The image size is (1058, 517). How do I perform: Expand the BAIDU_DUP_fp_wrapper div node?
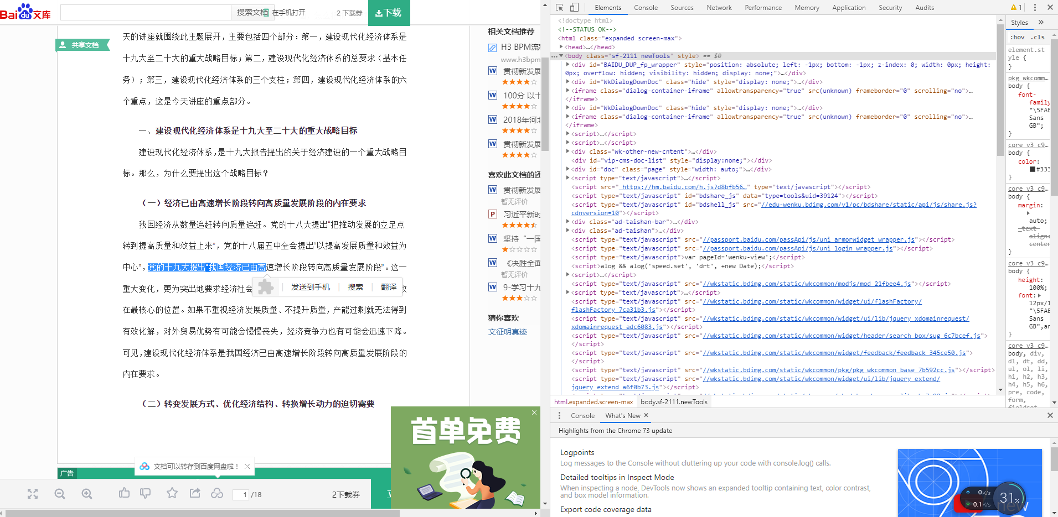(x=567, y=65)
